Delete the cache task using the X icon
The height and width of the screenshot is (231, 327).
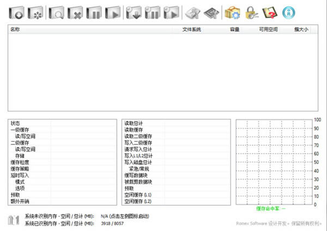(x=75, y=11)
